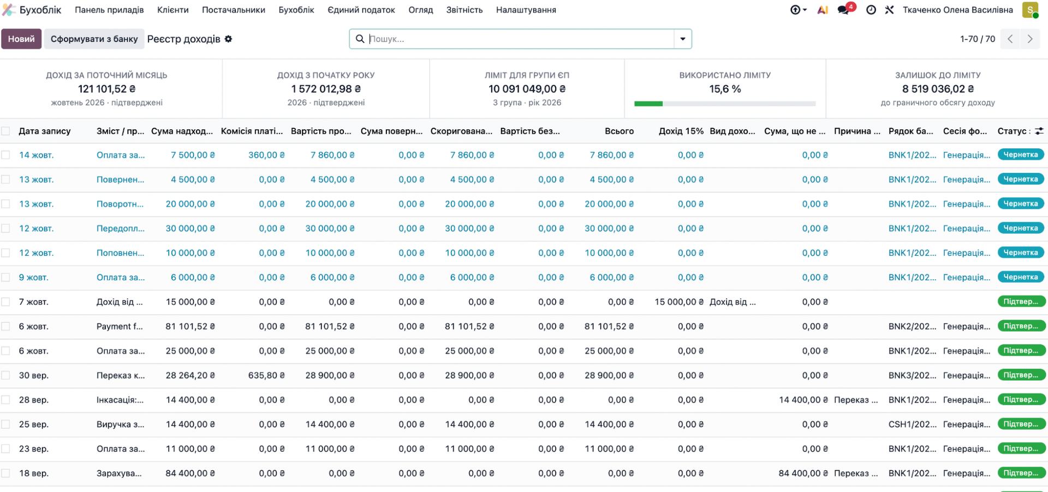The height and width of the screenshot is (492, 1048).
Task: Click the 1-70 / 70 pager counter
Action: (978, 39)
